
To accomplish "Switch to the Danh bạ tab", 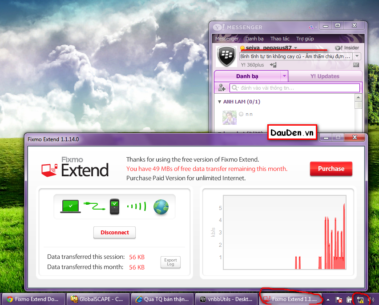I will coord(247,76).
